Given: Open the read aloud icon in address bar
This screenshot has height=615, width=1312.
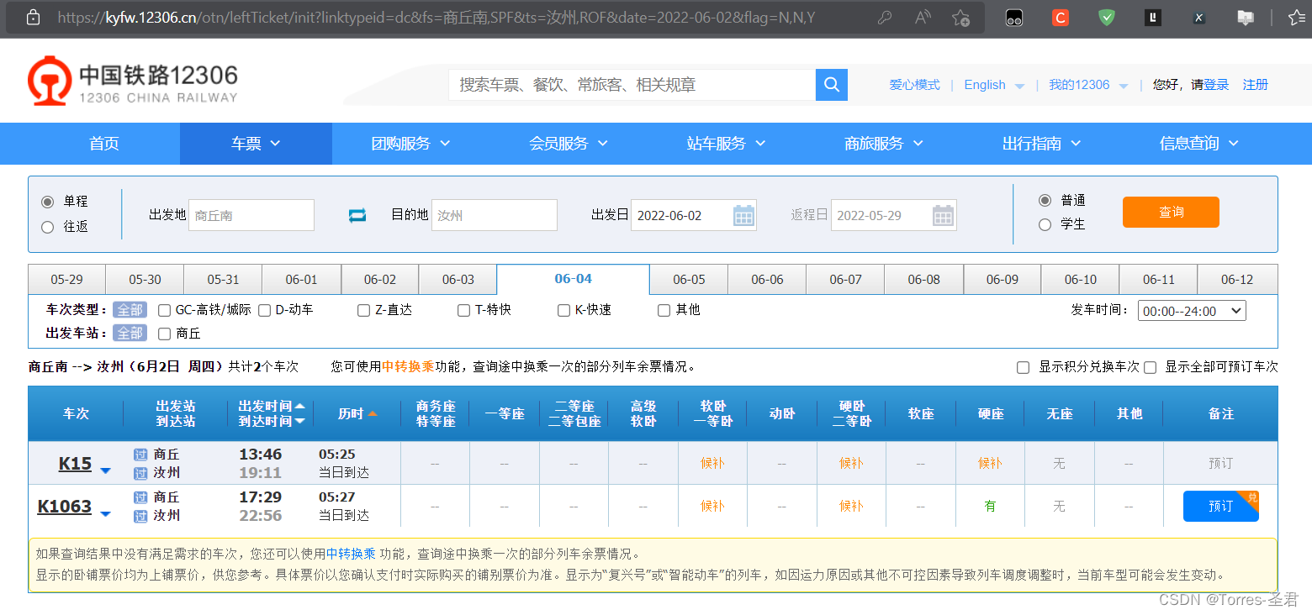Looking at the screenshot, I should [x=923, y=18].
